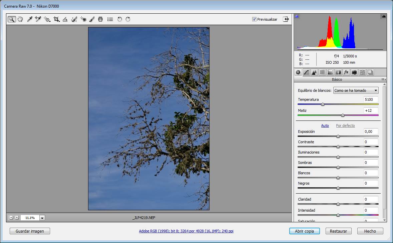The height and width of the screenshot is (243, 393).
Task: Toggle shadow clipping warning in histogram
Action: pos(297,17)
